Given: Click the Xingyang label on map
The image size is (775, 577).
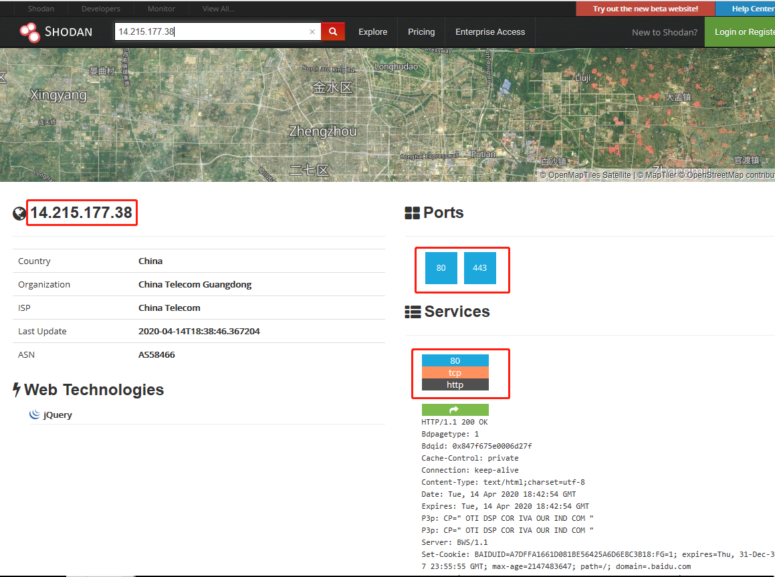Looking at the screenshot, I should [58, 95].
